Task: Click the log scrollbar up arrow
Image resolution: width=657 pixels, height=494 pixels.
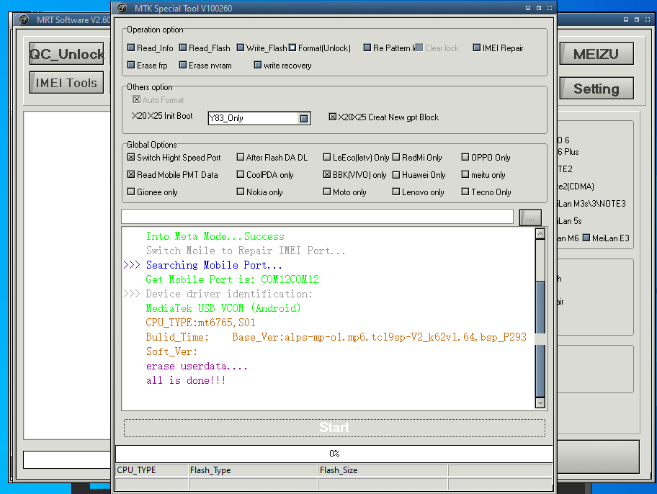Action: [540, 234]
